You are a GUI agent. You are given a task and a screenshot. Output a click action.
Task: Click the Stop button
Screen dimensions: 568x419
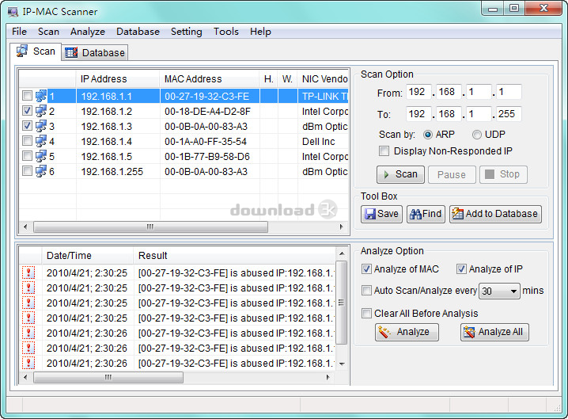(x=503, y=174)
